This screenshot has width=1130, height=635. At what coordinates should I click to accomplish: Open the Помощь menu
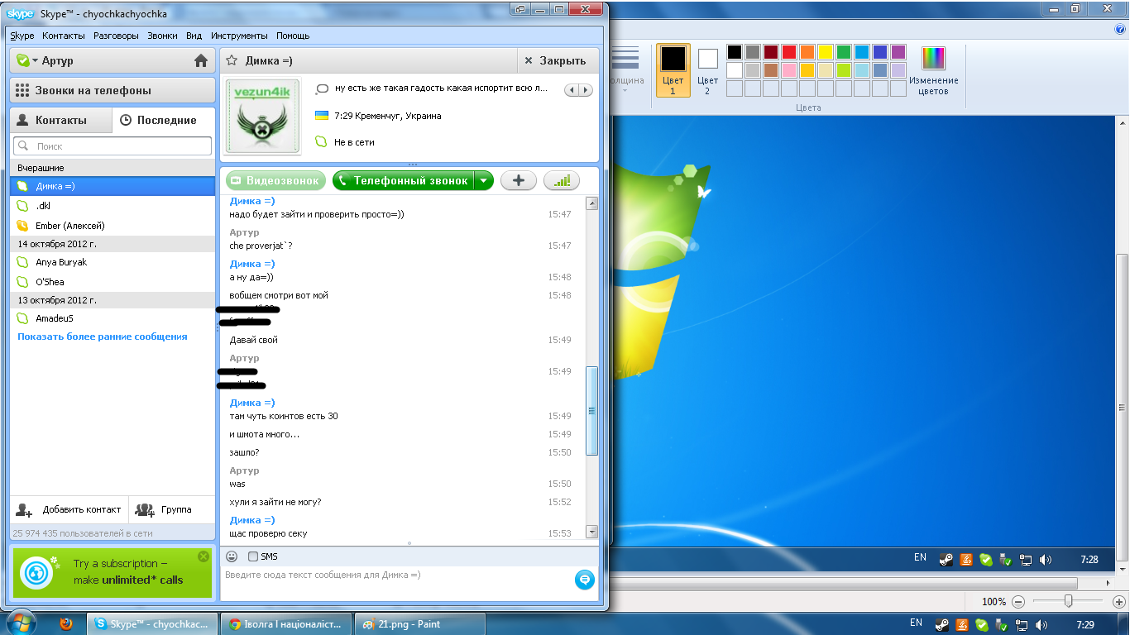pyautogui.click(x=293, y=36)
